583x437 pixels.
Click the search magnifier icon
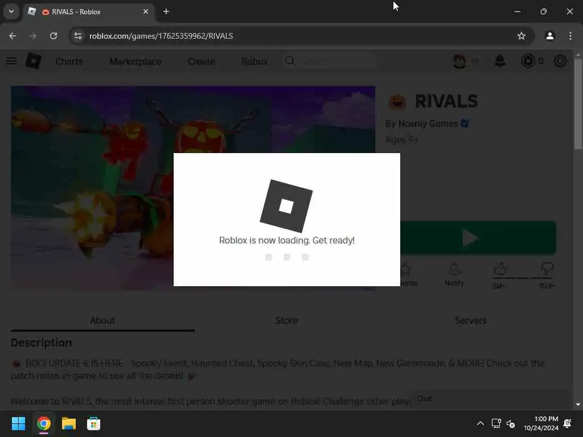pos(290,61)
